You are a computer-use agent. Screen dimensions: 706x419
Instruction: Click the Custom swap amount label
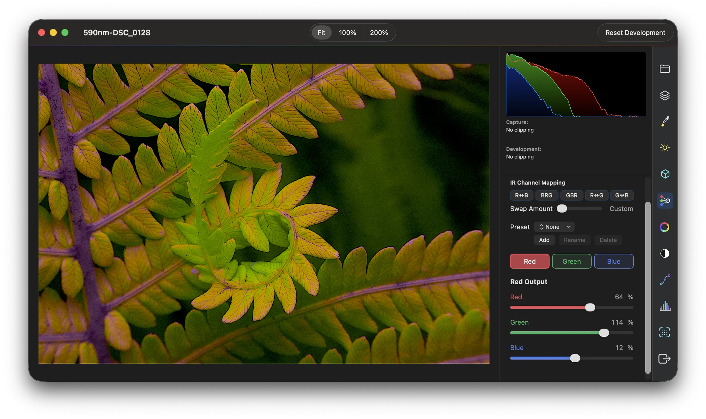(621, 209)
